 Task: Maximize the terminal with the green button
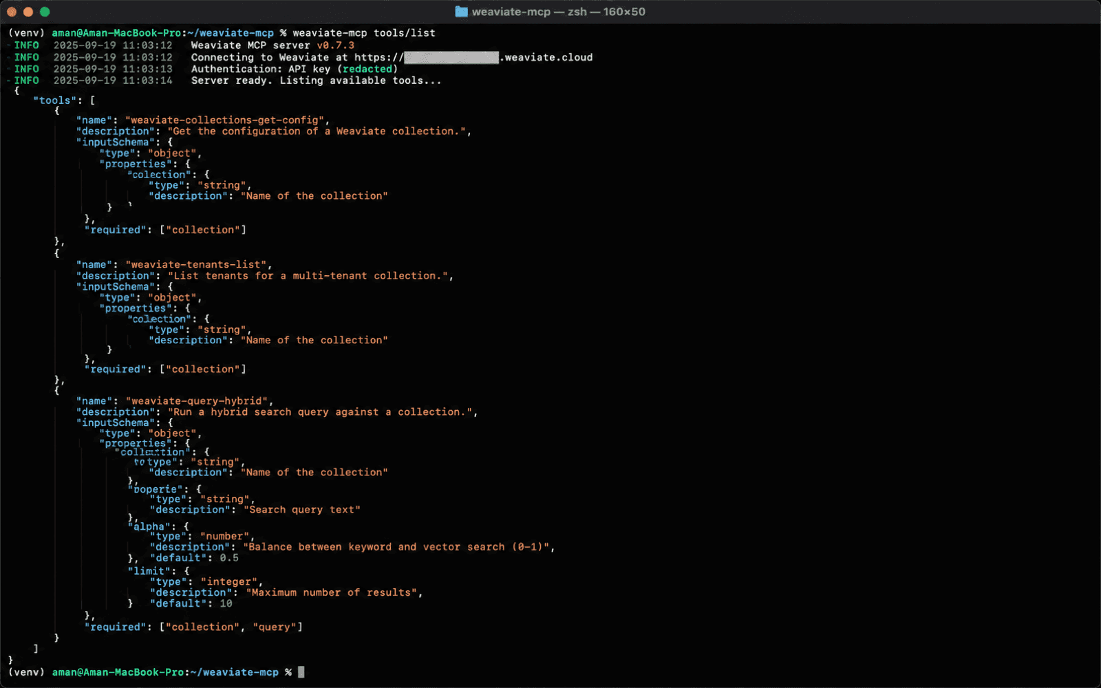point(45,12)
